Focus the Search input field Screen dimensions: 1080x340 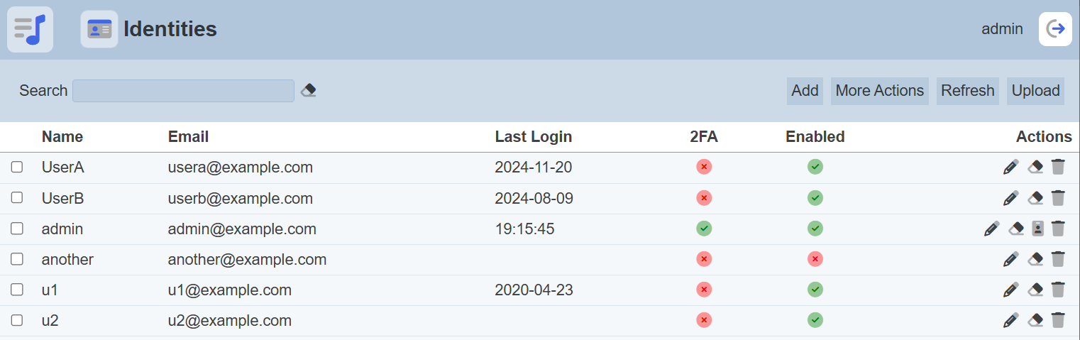coord(183,91)
